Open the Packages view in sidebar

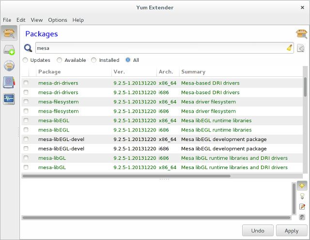tap(9, 33)
